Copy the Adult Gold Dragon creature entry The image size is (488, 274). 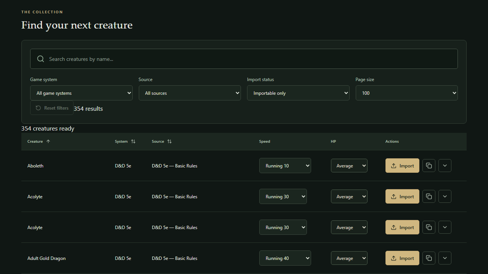(429, 258)
